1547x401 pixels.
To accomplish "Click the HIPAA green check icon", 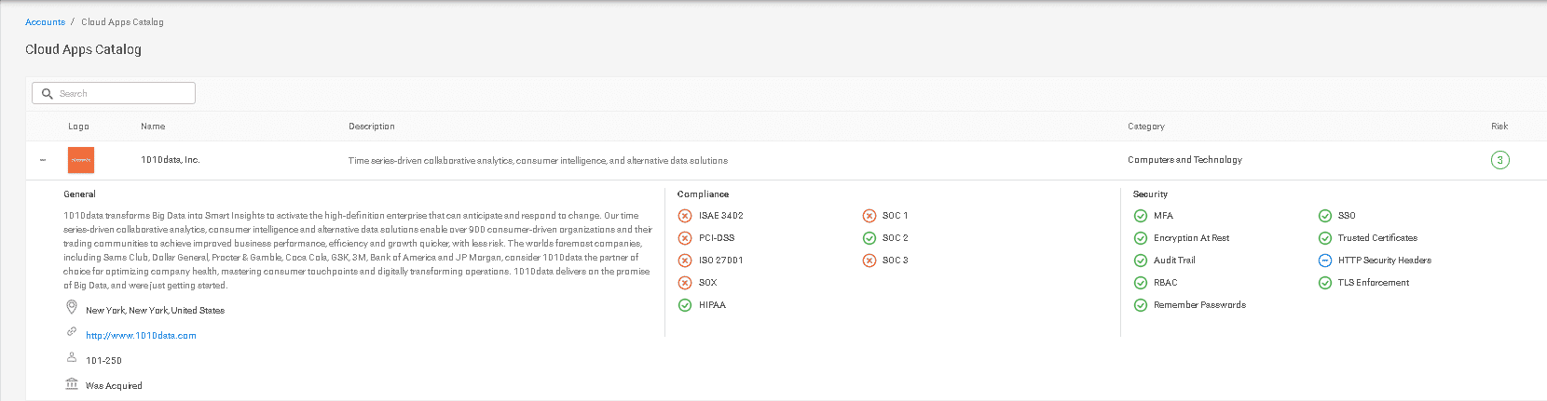I will coord(685,305).
